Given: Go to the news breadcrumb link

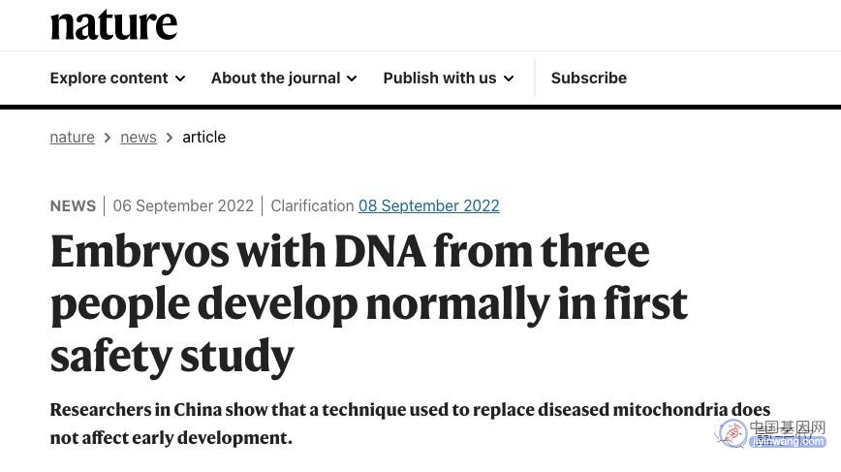Looking at the screenshot, I should (139, 138).
